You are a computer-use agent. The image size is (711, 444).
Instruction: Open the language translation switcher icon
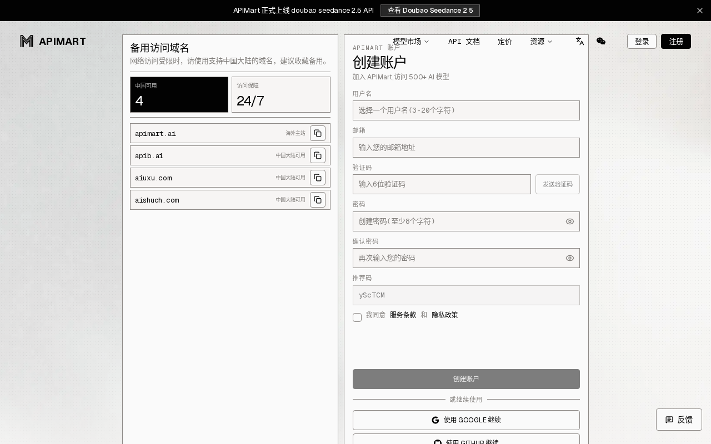click(x=580, y=41)
